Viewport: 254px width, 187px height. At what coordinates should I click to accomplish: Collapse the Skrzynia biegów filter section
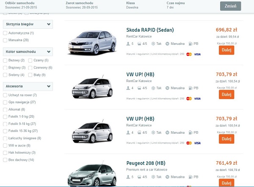(49, 25)
